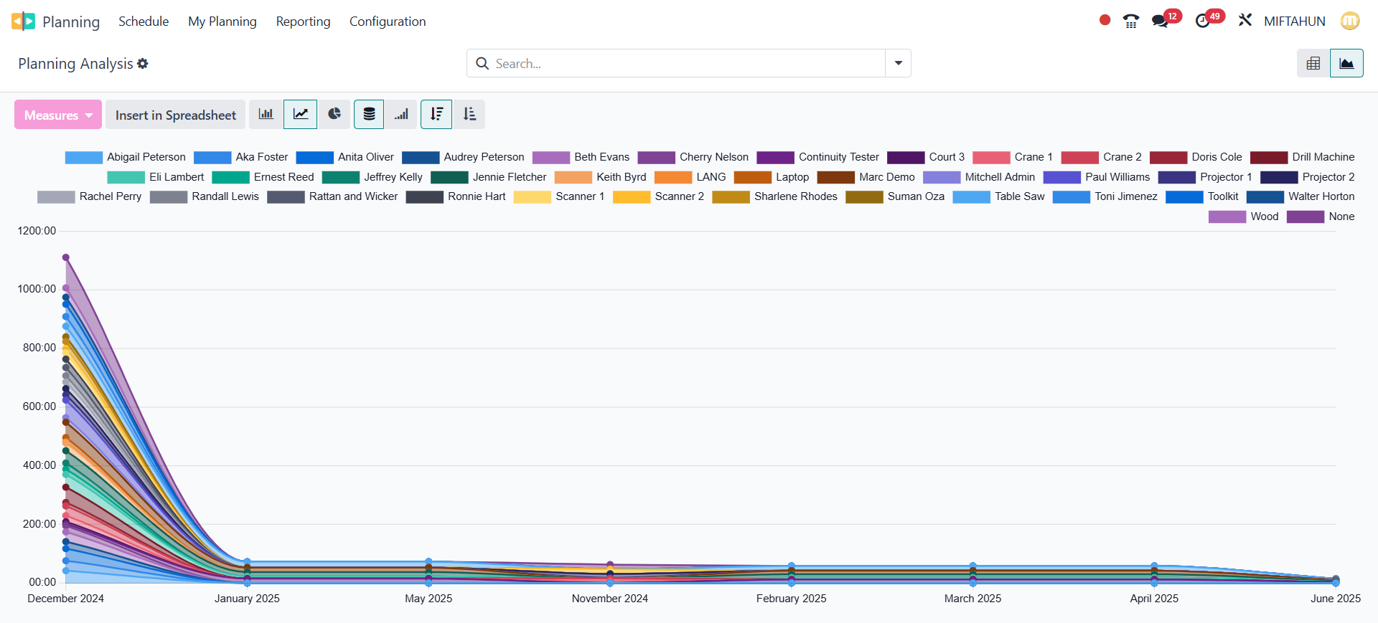Hide Crane 2 series in legend

click(x=1101, y=157)
